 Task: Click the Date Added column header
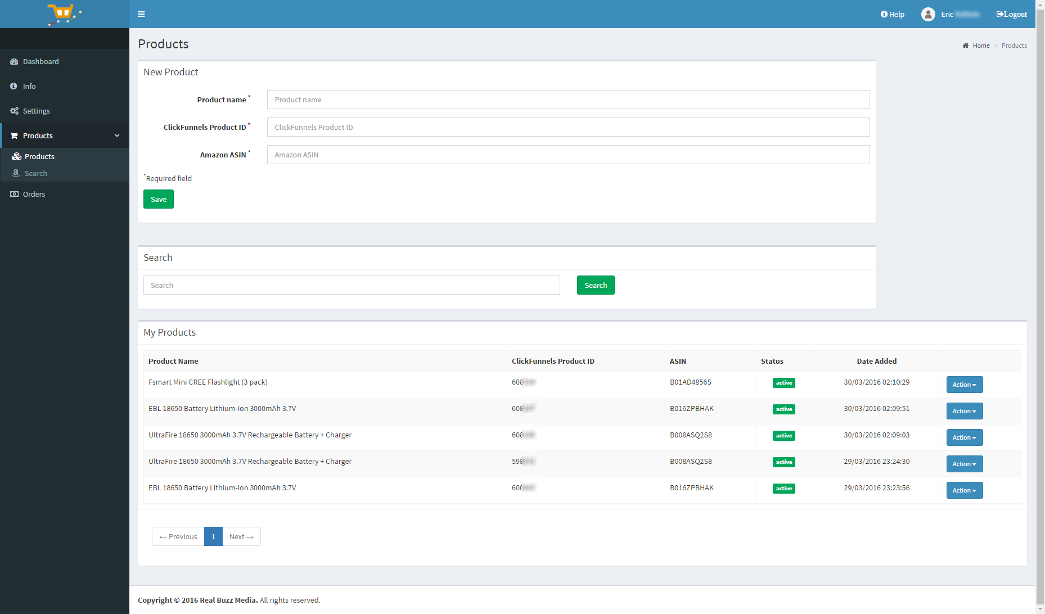[877, 361]
